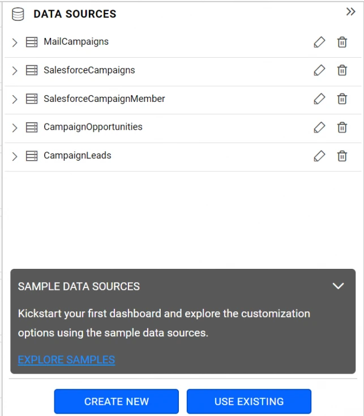Edit the MailCampaigns data source

(319, 42)
